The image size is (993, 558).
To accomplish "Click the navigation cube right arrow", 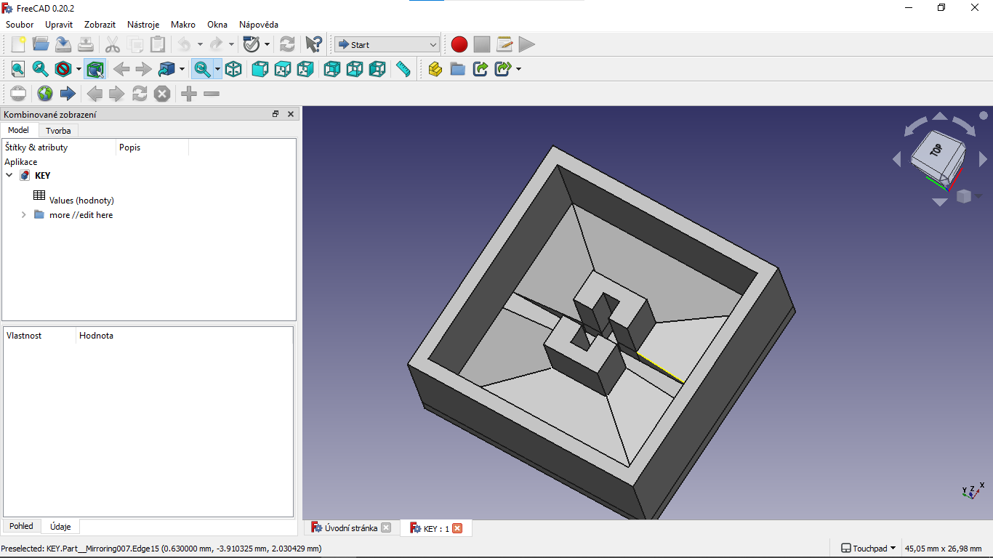I will [x=983, y=158].
